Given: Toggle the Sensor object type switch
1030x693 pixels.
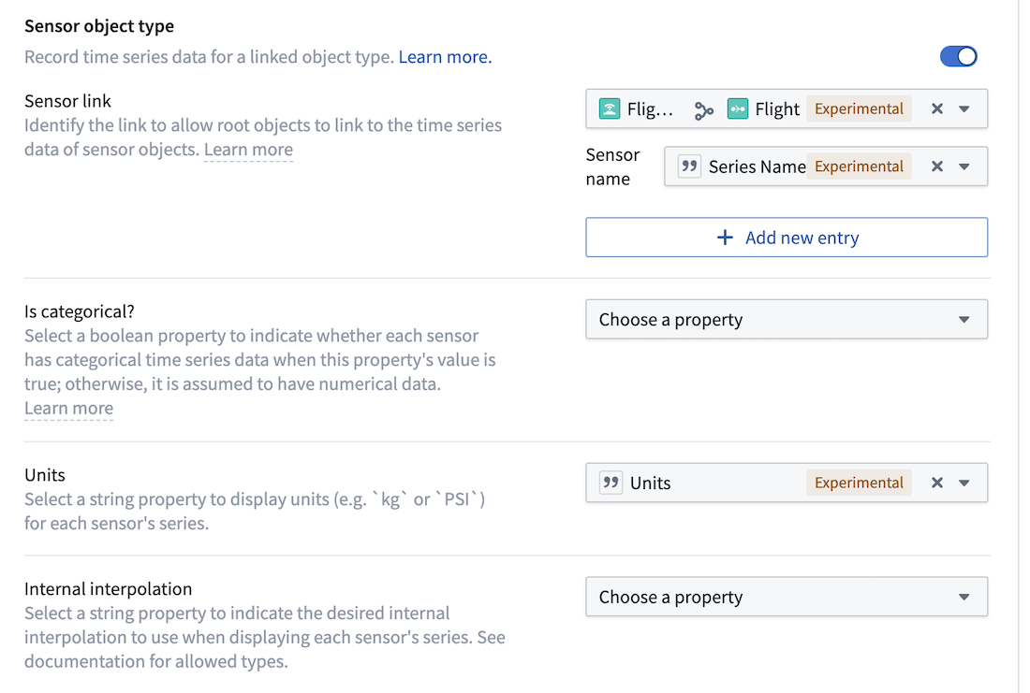Looking at the screenshot, I should pyautogui.click(x=959, y=56).
